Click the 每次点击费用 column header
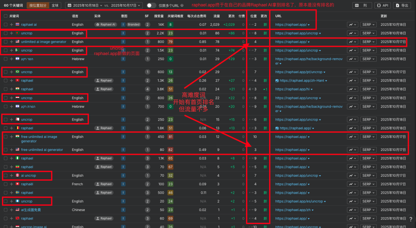The image size is (416, 228). coord(196,16)
